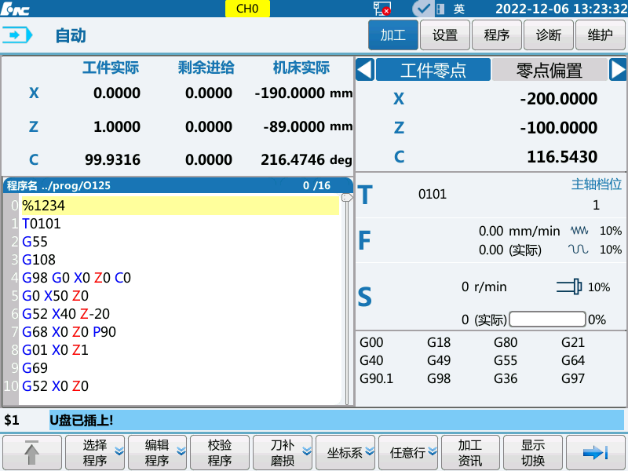Click the left chevron of the offset panel
This screenshot has height=471, width=628.
pyautogui.click(x=363, y=69)
